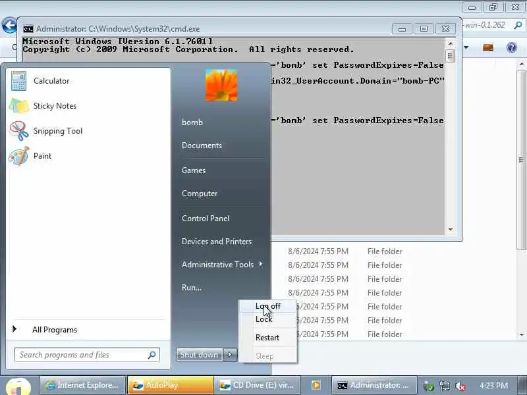Close the cmd.exe window

(446, 29)
